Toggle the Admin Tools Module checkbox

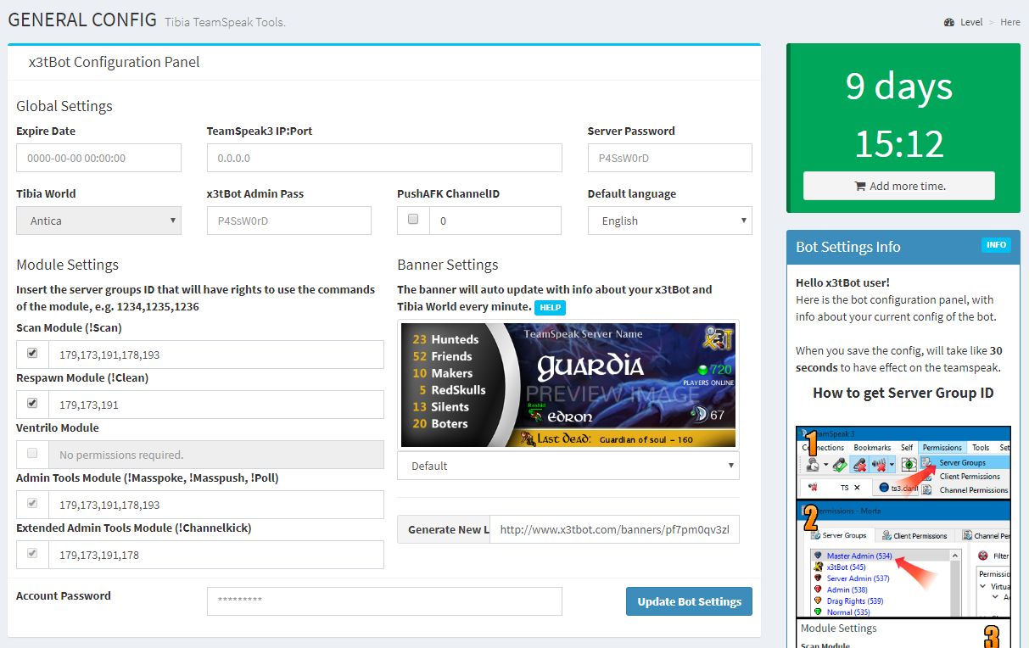[x=32, y=503]
